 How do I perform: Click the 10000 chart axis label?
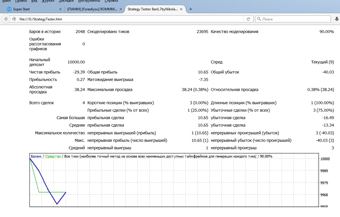pyautogui.click(x=325, y=159)
